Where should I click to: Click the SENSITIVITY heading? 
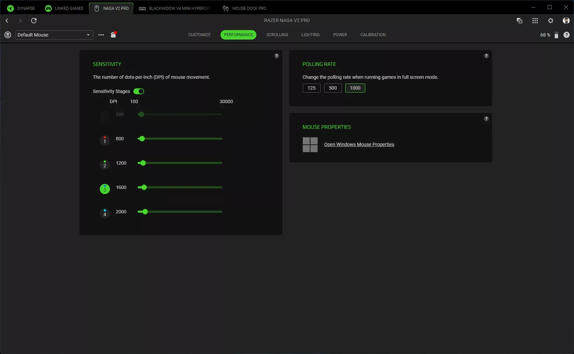point(107,64)
